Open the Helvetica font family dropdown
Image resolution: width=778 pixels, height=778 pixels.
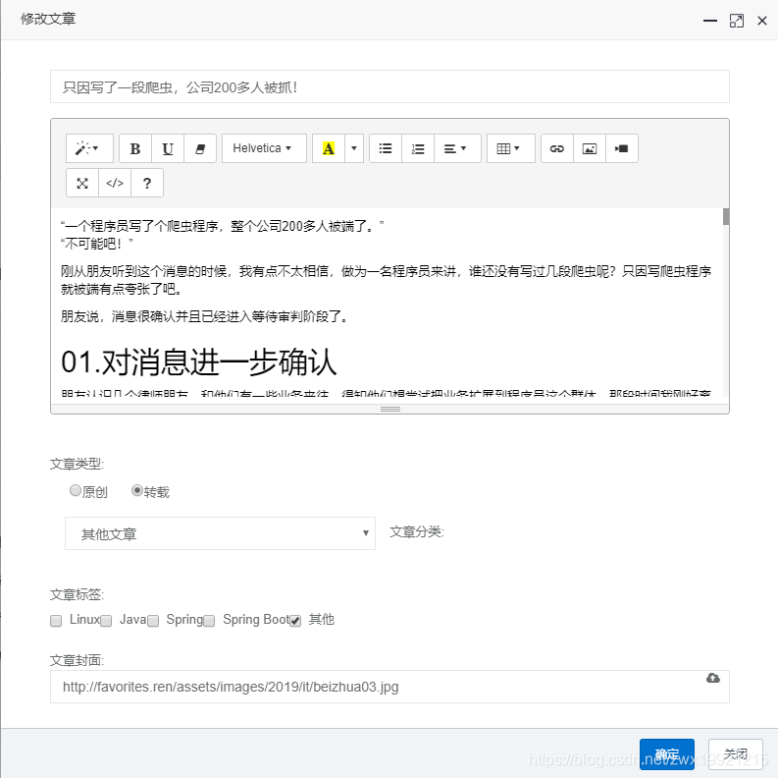point(263,148)
